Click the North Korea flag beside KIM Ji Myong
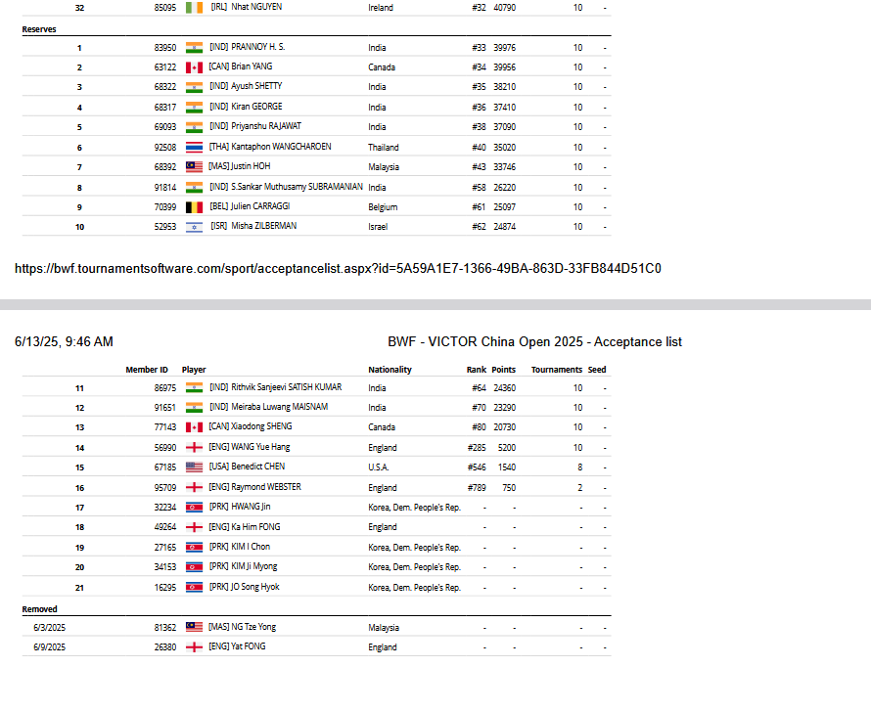871x712 pixels. (x=194, y=567)
